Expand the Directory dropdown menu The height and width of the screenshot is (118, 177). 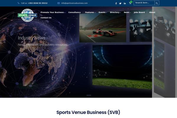[115, 12]
